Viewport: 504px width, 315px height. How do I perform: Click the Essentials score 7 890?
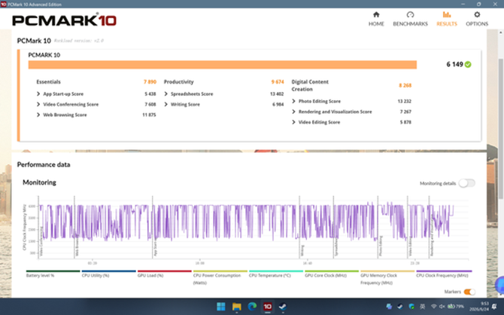150,82
